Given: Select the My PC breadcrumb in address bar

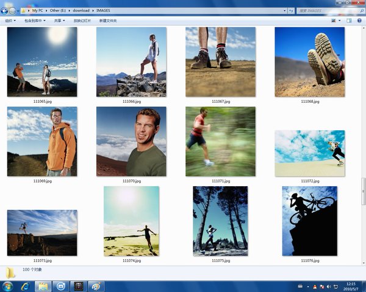Looking at the screenshot, I should point(38,10).
